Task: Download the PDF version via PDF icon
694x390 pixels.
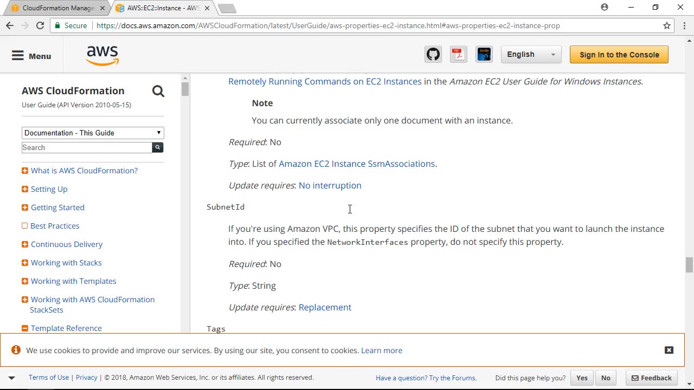Action: [458, 54]
